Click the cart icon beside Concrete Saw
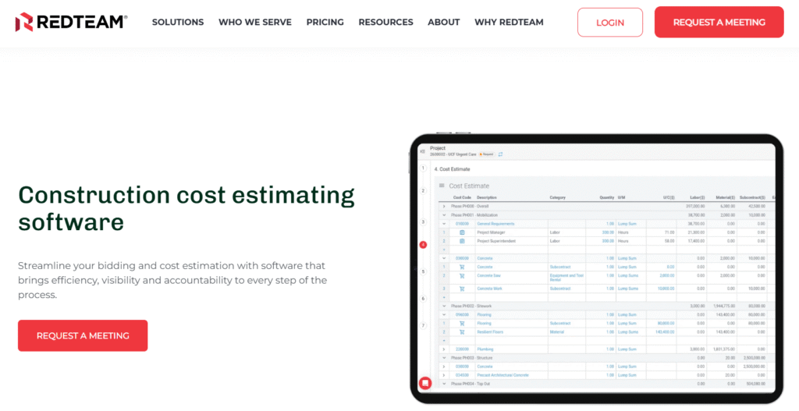 point(462,275)
